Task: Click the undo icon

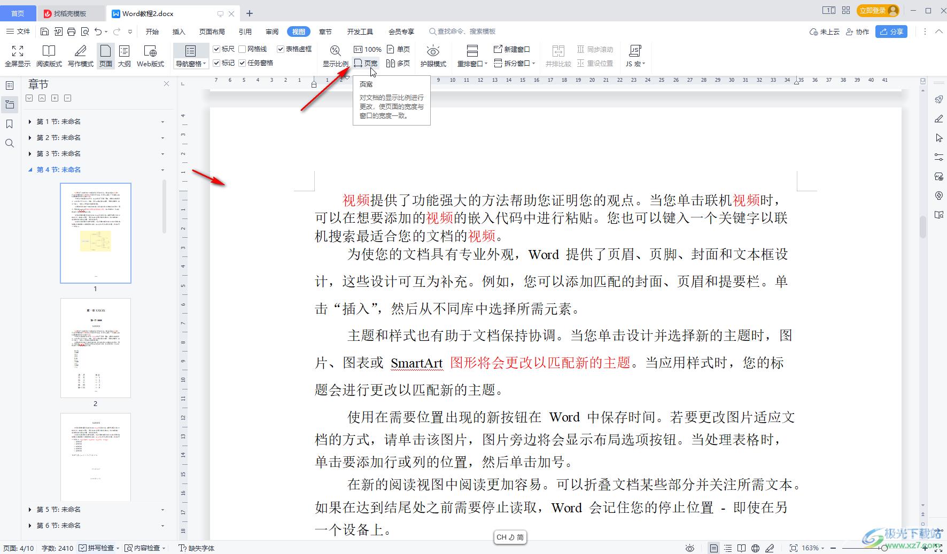Action: click(x=98, y=32)
